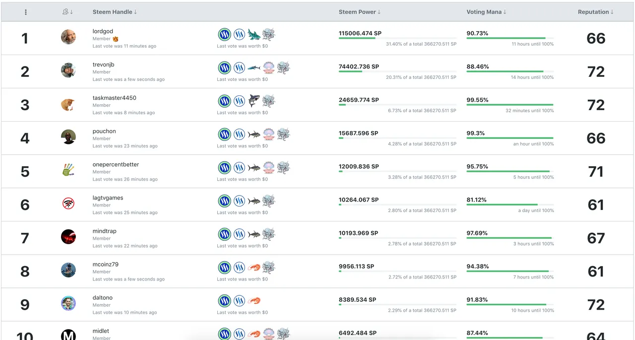635x340 pixels.
Task: Click the green-ringed Steem badge for onepercentbetter
Action: point(225,167)
